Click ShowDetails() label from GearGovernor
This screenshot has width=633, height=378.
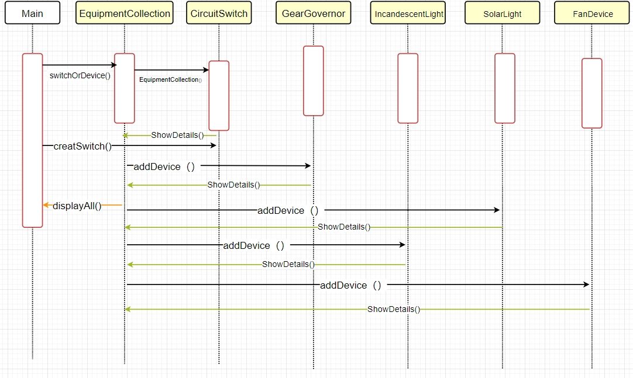[x=233, y=185]
